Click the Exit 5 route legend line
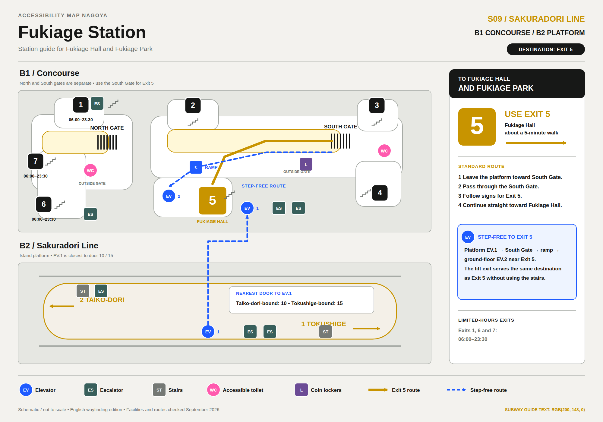Image resolution: width=603 pixels, height=422 pixels. (378, 390)
